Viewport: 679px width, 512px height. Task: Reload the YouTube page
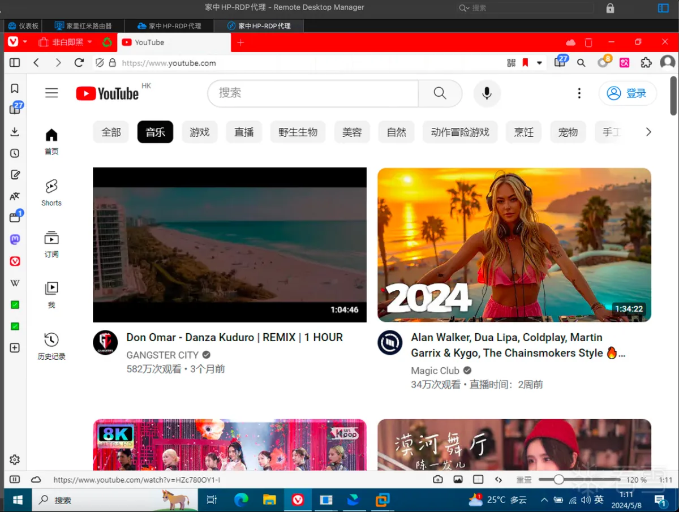click(79, 63)
